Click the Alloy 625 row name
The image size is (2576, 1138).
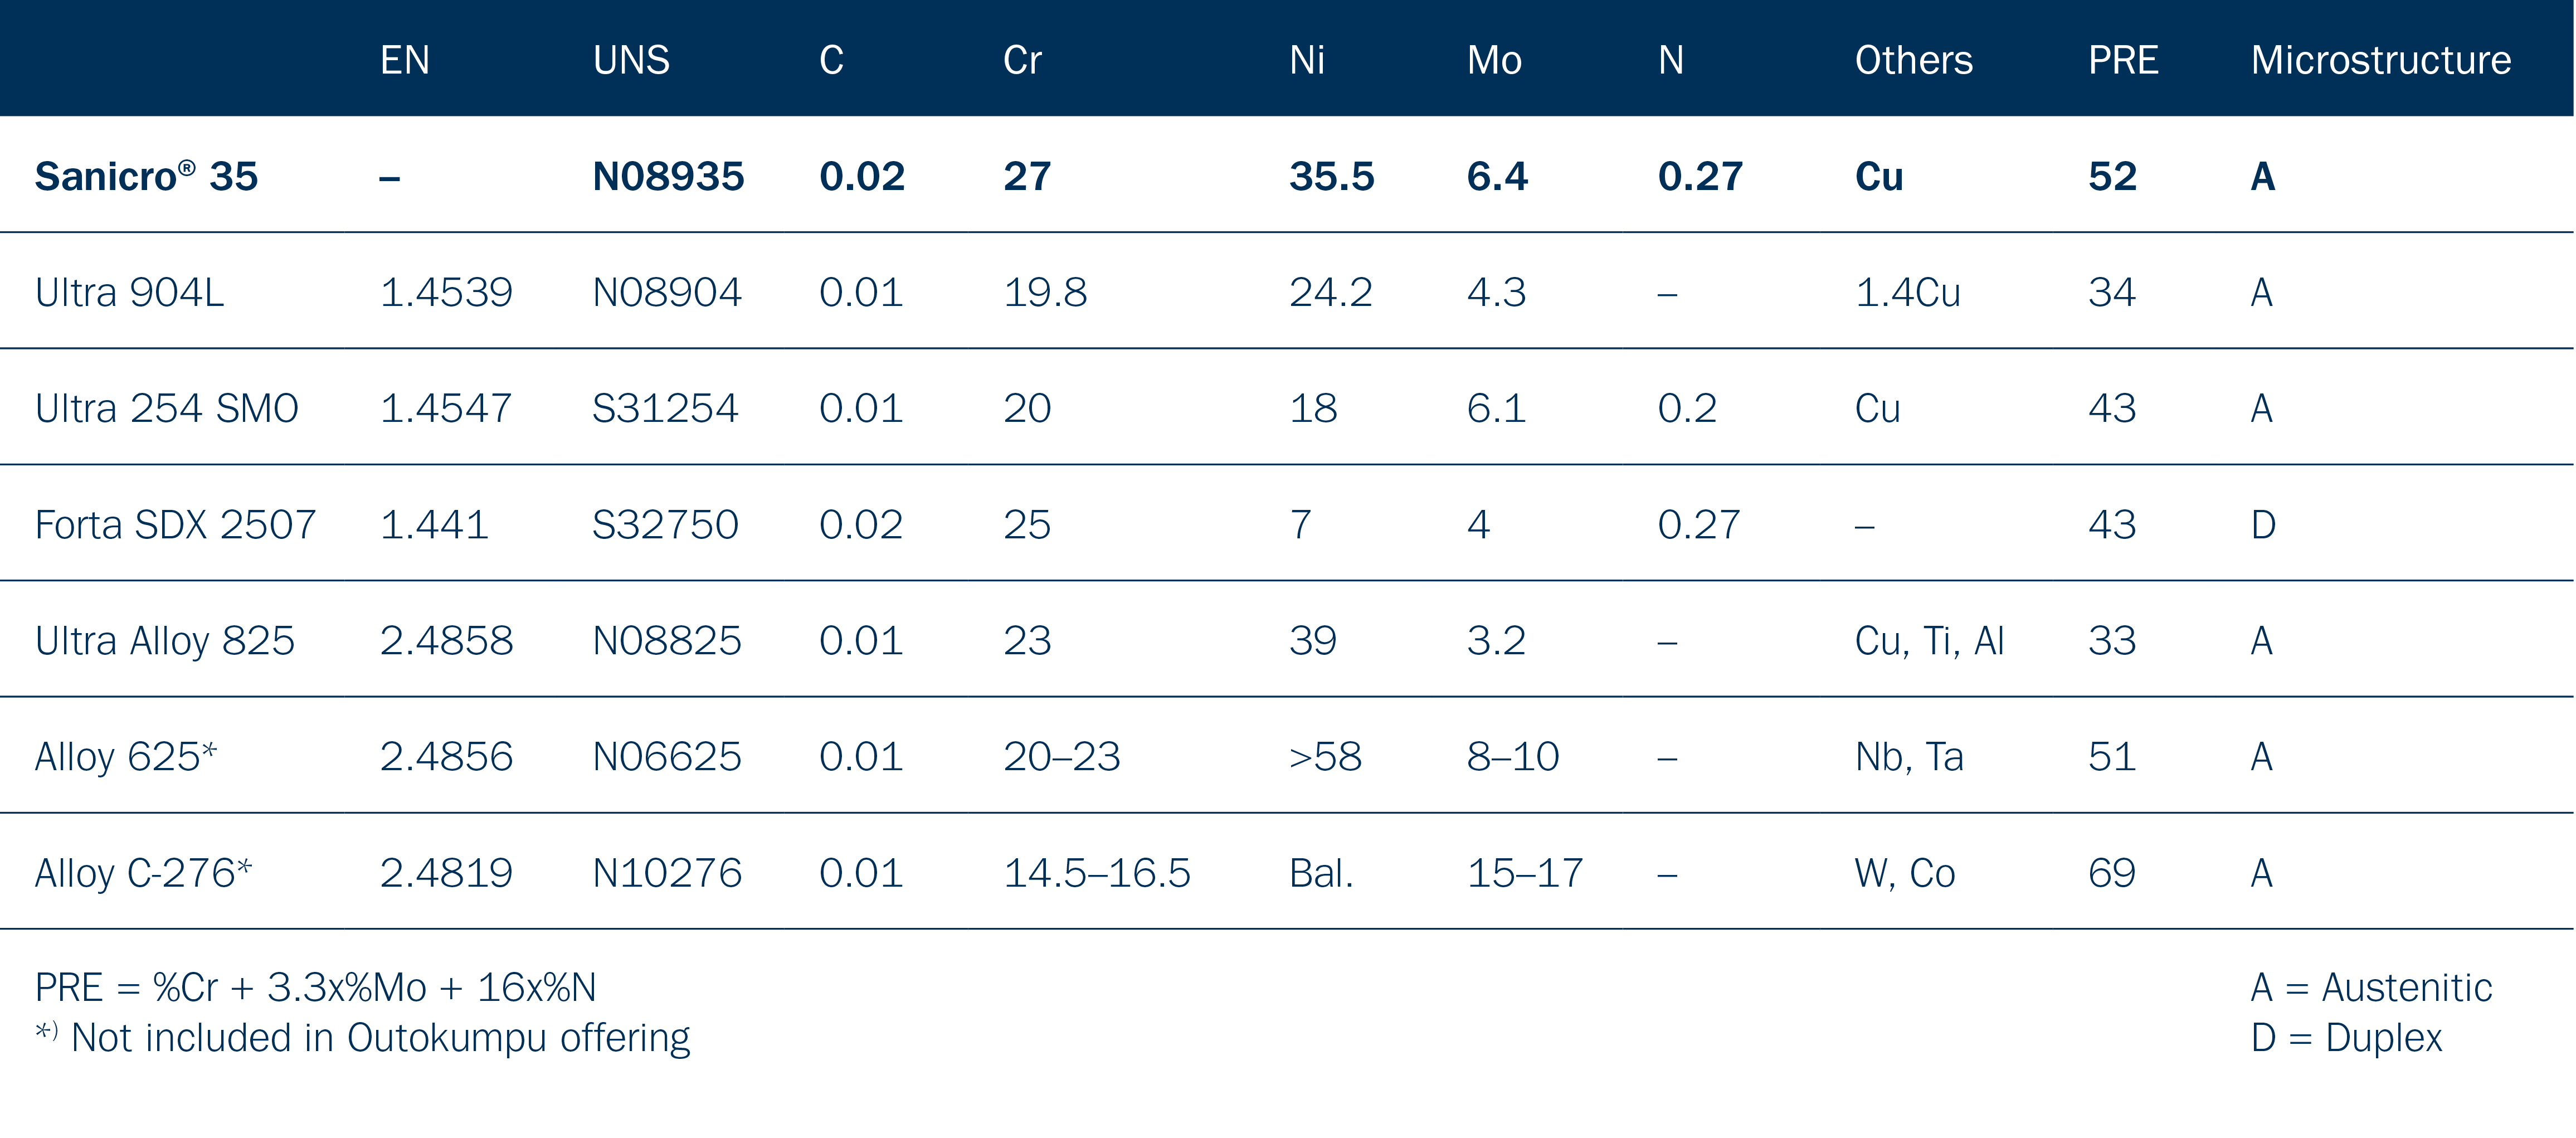[x=125, y=757]
